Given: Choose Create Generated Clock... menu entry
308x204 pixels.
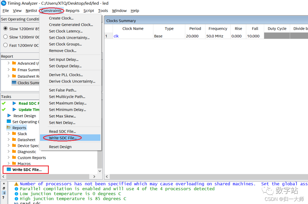Looking at the screenshot, I should pos(70,25).
